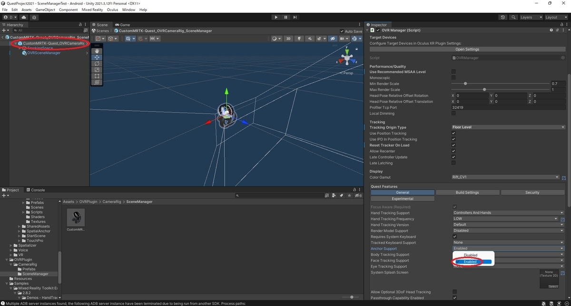Open Unity cloud services icon
Image resolution: width=571 pixels, height=306 pixels.
[24, 17]
